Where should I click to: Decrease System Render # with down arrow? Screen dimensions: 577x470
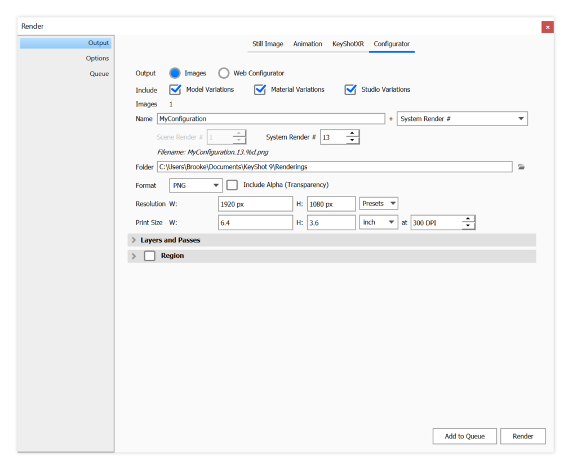tap(353, 141)
